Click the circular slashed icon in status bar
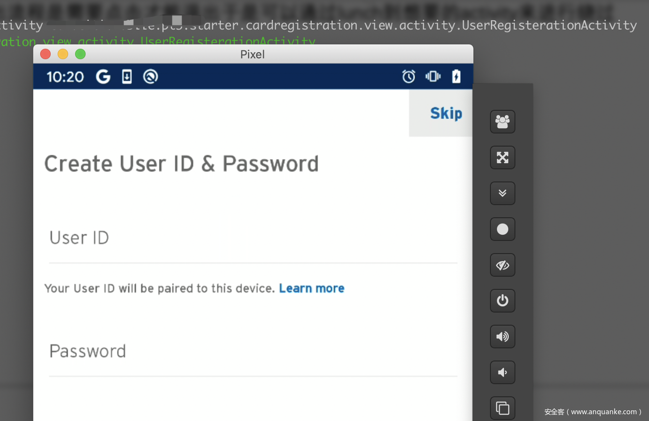649x421 pixels. coord(150,76)
